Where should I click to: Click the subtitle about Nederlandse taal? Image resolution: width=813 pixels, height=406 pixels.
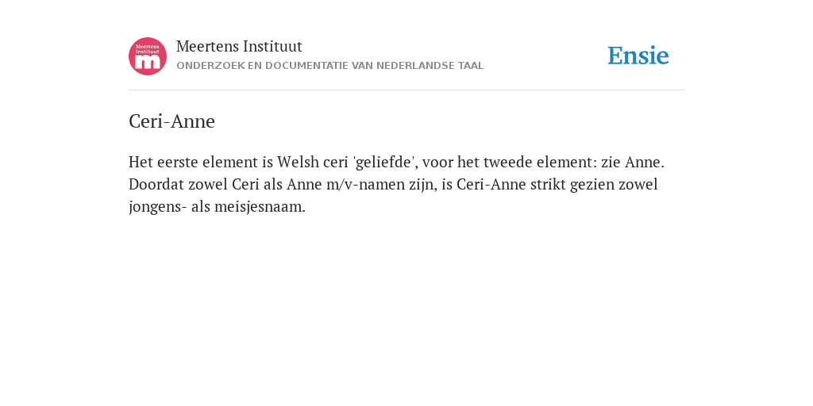329,66
